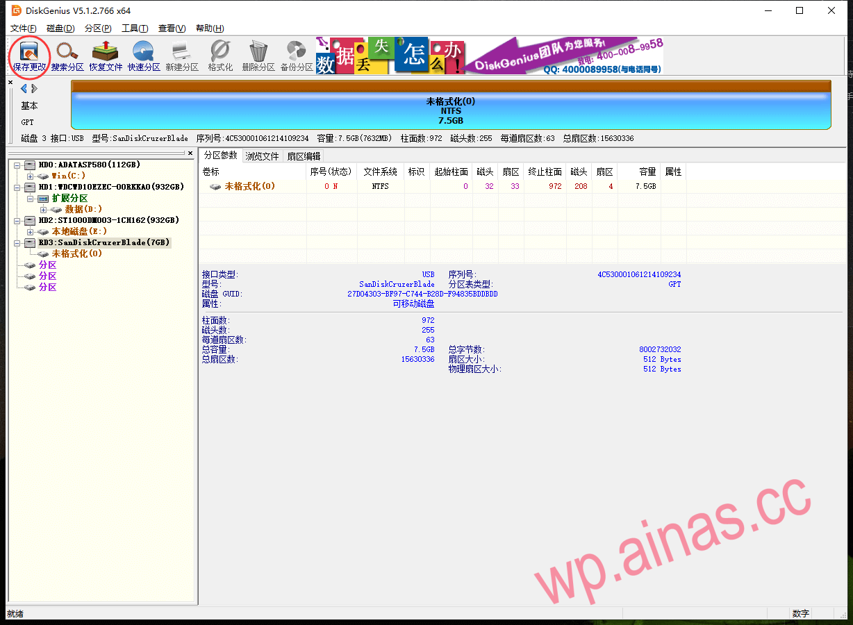Expand the 本地磁盘(E:) partition node
853x625 pixels.
30,232
